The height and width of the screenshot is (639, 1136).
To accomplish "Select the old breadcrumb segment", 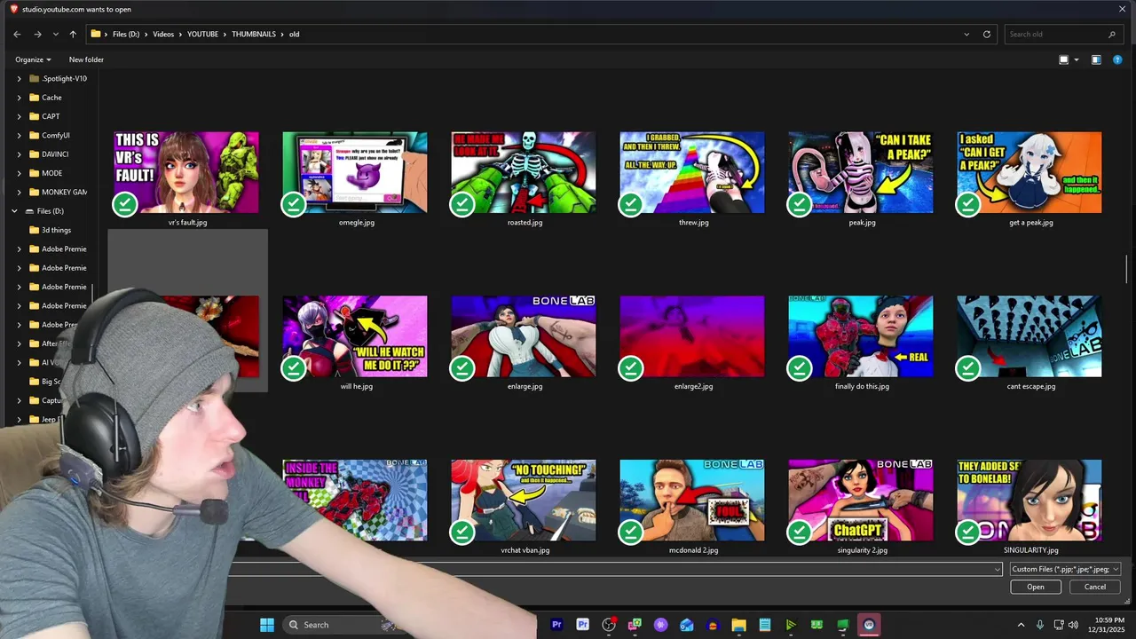I will 294,34.
